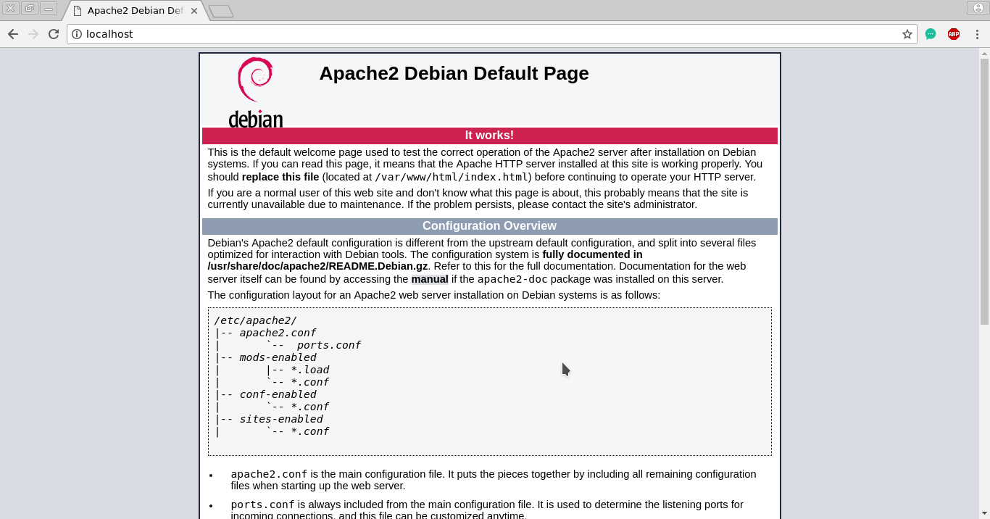Click the vertical scrollbar thumb
This screenshot has width=990, height=519.
tap(984, 191)
